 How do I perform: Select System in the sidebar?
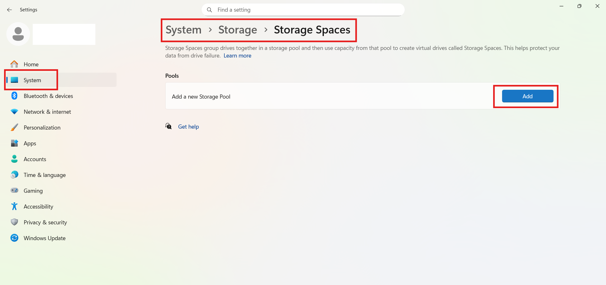pos(32,80)
